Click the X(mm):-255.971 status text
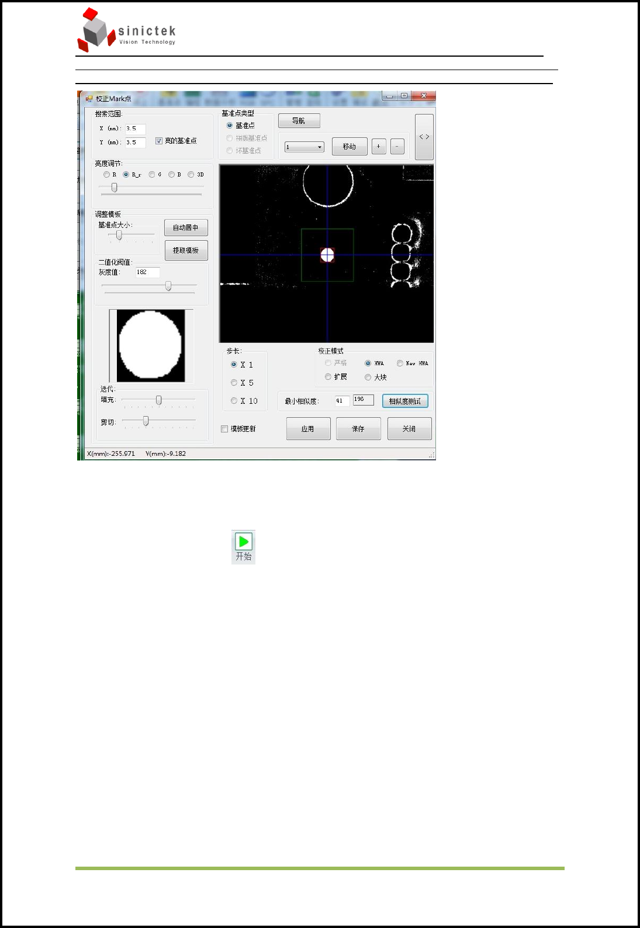This screenshot has height=928, width=640. point(111,454)
